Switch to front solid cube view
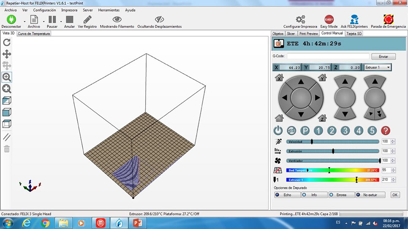This screenshot has height=229, width=408. pyautogui.click(x=7, y=112)
